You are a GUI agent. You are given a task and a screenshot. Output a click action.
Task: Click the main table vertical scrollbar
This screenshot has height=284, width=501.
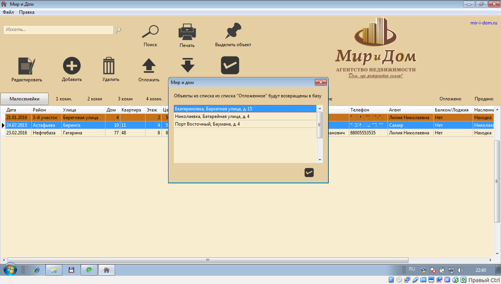497,182
